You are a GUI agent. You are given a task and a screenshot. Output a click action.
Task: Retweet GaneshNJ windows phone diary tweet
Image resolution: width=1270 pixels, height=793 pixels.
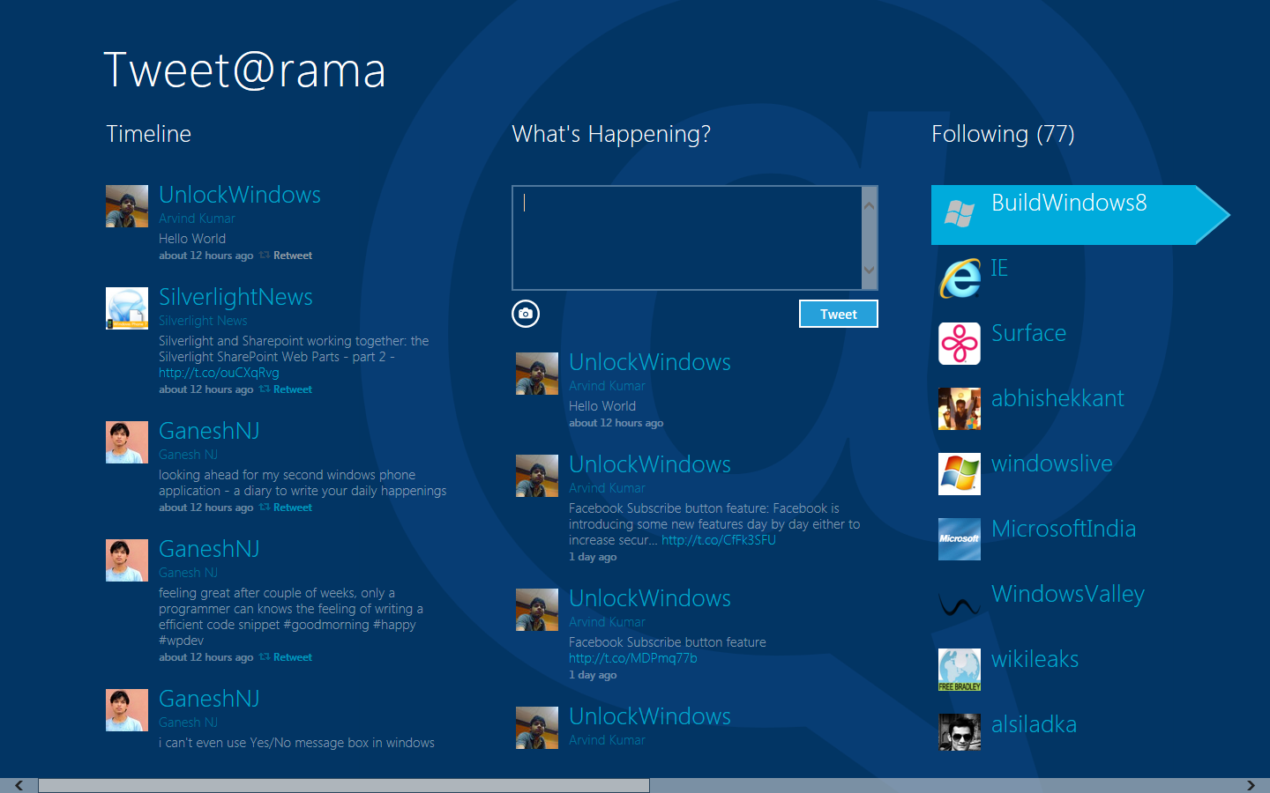pos(293,508)
